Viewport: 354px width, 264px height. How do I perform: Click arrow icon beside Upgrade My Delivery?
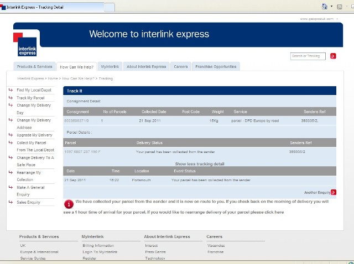pyautogui.click(x=11, y=135)
